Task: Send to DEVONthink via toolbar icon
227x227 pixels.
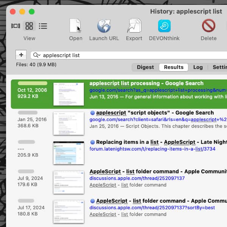Action: coord(164,26)
